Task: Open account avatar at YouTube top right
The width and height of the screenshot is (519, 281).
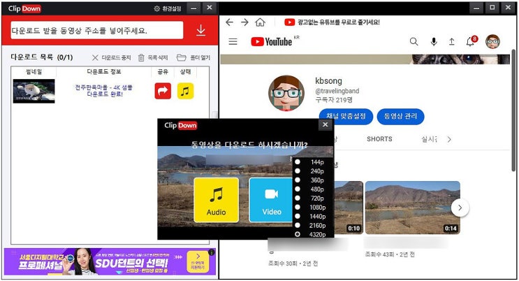Action: (492, 41)
